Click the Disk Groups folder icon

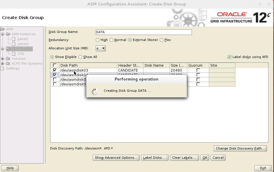(8, 49)
